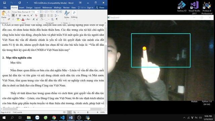Image resolution: width=215 pixels, height=121 pixels.
Task: Click the Sort A-Z icon
Action: (52, 19)
